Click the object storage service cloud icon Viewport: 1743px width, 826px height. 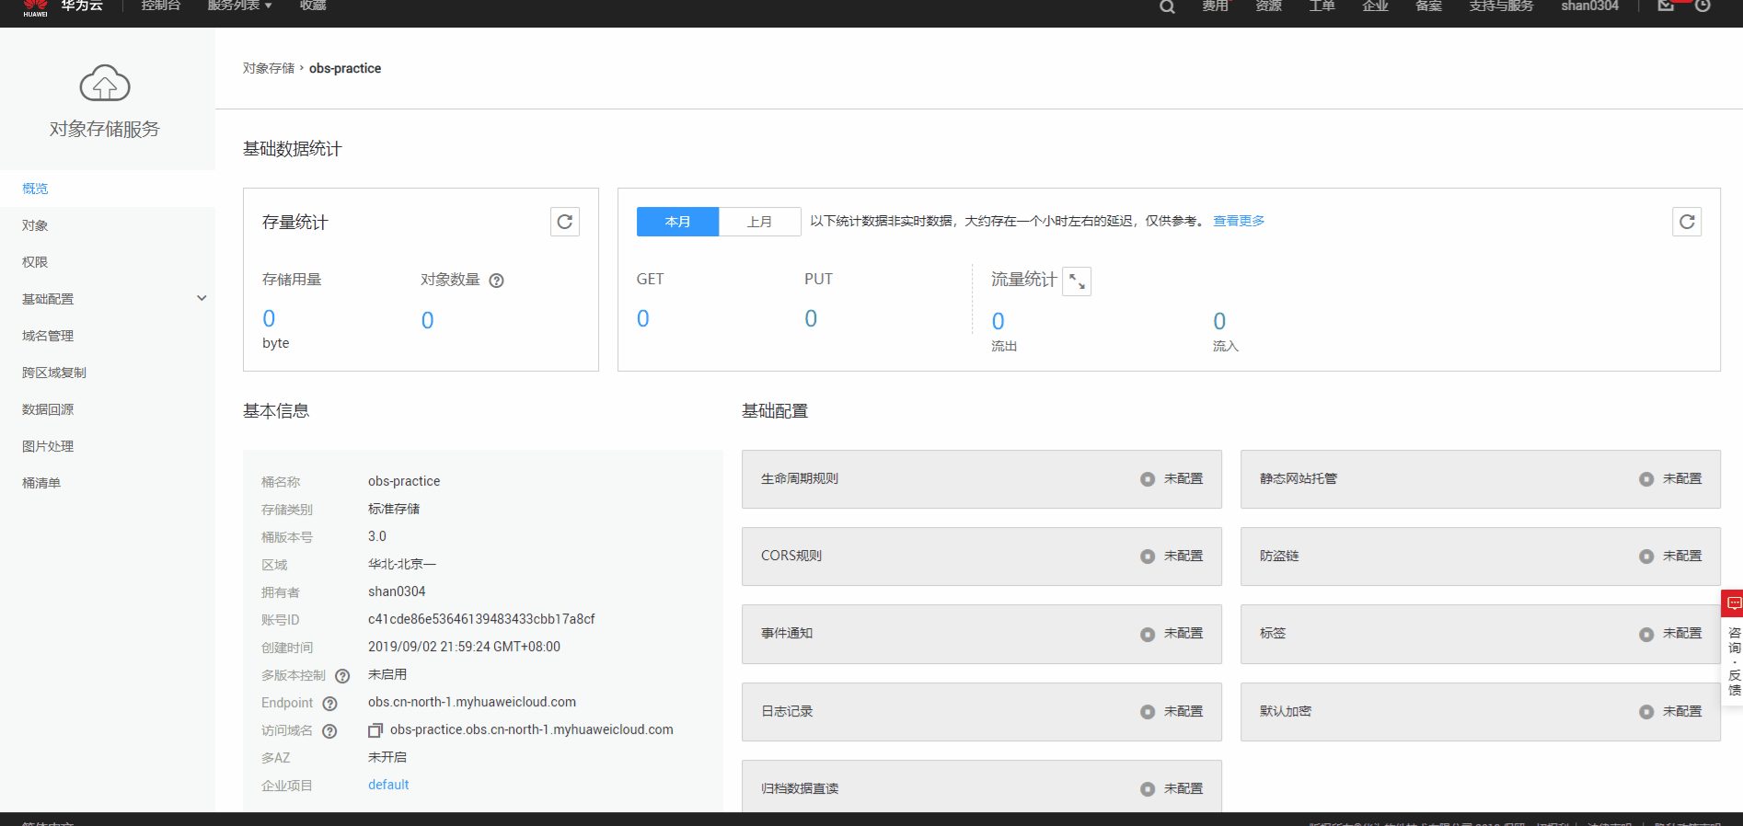(x=105, y=84)
